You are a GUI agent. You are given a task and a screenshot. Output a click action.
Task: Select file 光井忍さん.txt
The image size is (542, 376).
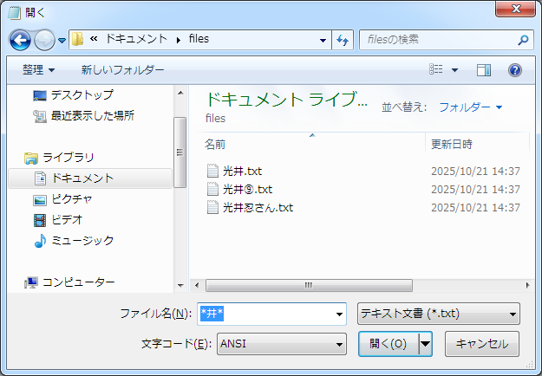point(258,208)
